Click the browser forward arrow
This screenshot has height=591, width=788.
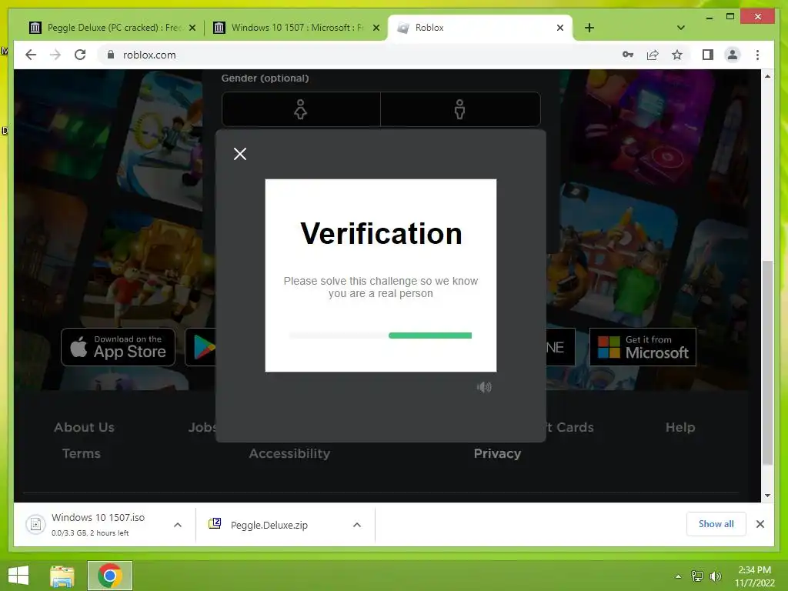pos(55,55)
